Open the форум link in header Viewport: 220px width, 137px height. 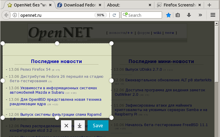coord(143,33)
